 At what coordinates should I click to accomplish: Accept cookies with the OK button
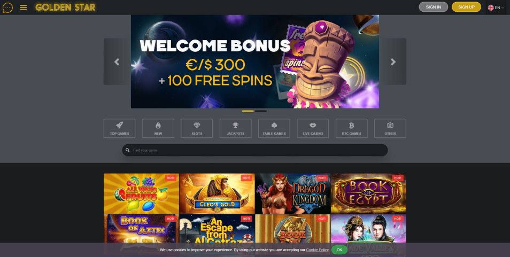point(339,250)
